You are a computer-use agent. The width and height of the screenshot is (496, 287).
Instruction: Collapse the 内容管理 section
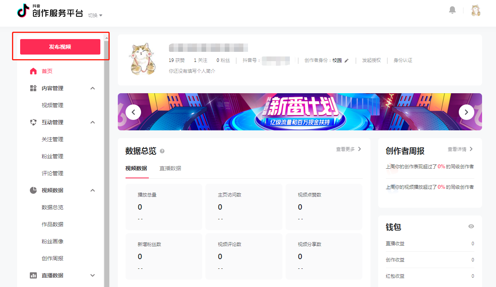click(93, 88)
